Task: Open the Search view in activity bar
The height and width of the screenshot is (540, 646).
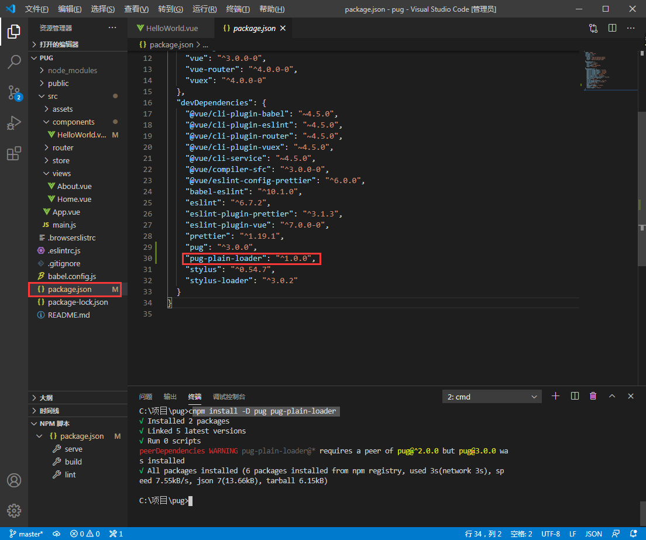Action: pyautogui.click(x=14, y=62)
